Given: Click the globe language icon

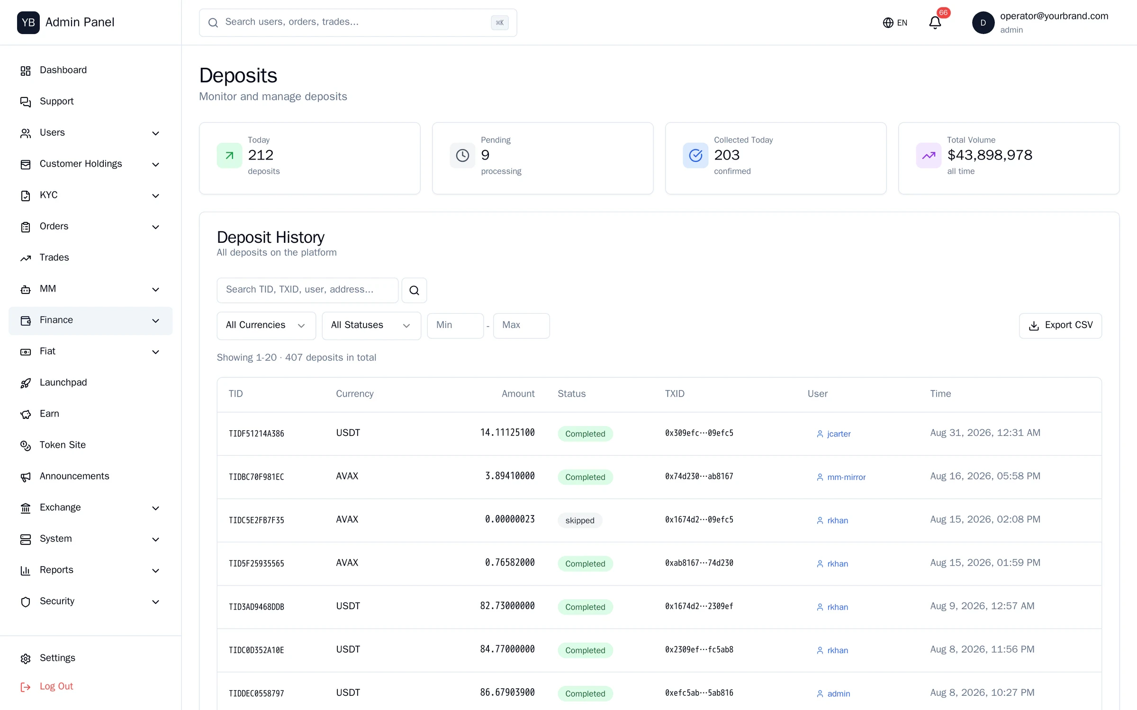Looking at the screenshot, I should 888,23.
